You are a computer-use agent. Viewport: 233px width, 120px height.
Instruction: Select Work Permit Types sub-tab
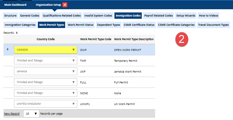click(x=51, y=25)
